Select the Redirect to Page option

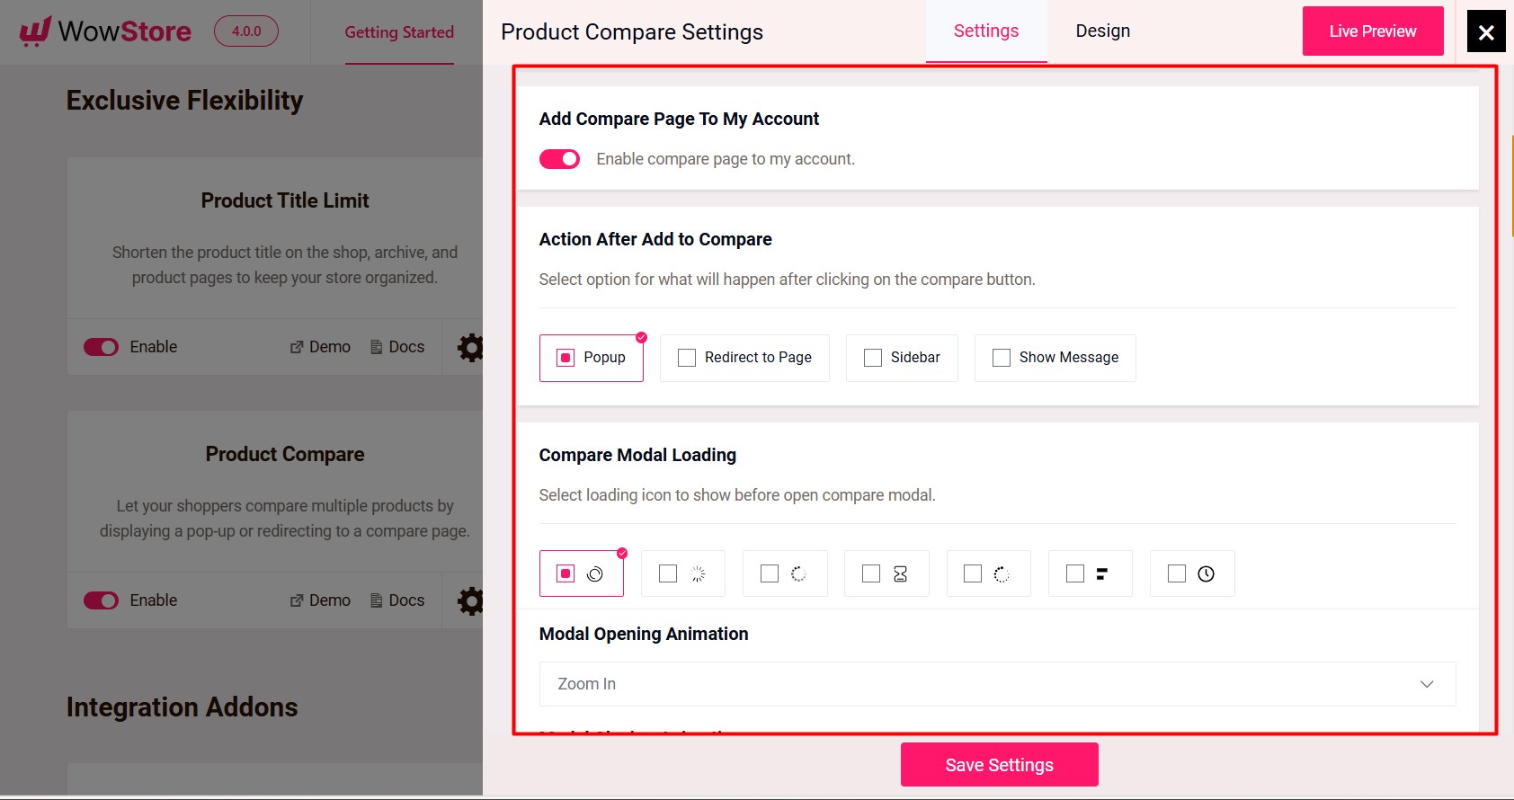pyautogui.click(x=744, y=358)
